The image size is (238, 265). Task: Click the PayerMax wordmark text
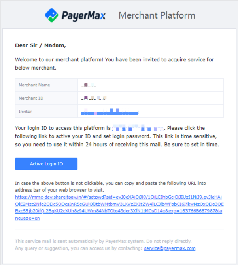point(83,16)
